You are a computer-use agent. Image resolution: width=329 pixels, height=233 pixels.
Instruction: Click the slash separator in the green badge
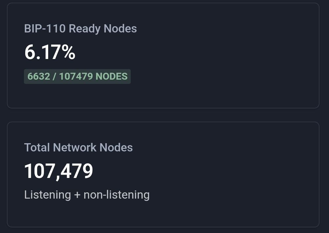(54, 76)
